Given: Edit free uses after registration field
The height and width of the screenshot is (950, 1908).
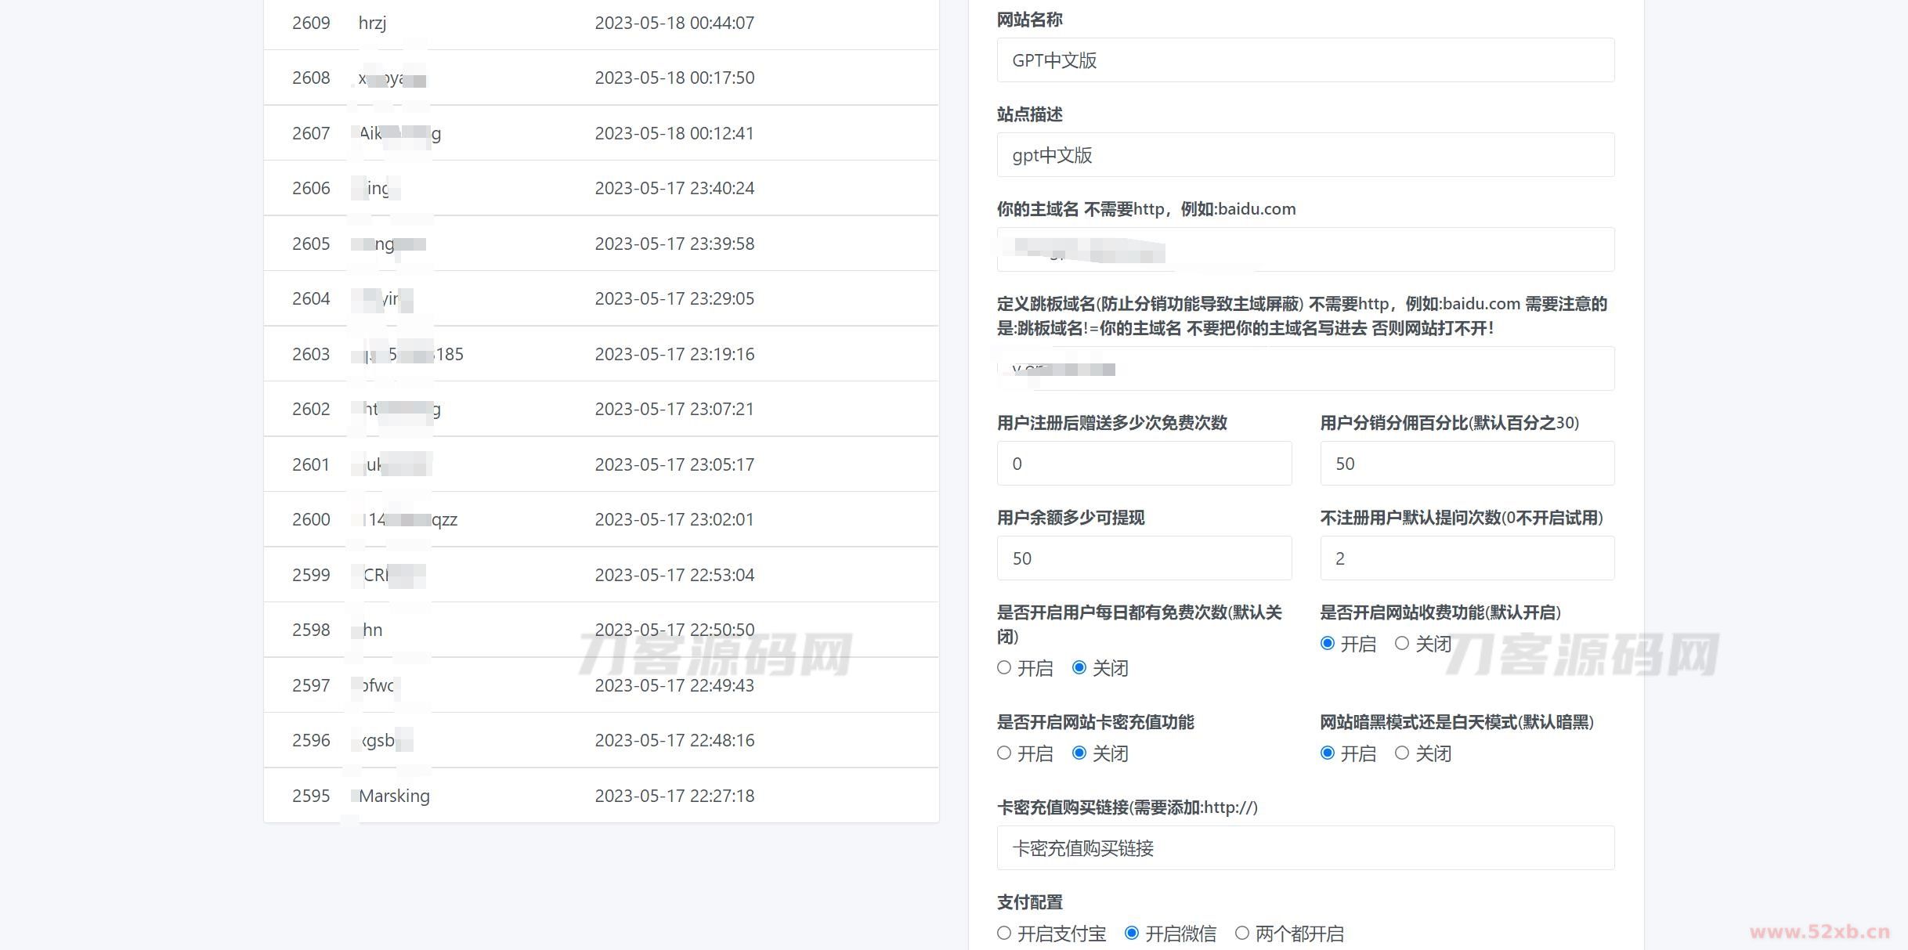Looking at the screenshot, I should point(1144,464).
